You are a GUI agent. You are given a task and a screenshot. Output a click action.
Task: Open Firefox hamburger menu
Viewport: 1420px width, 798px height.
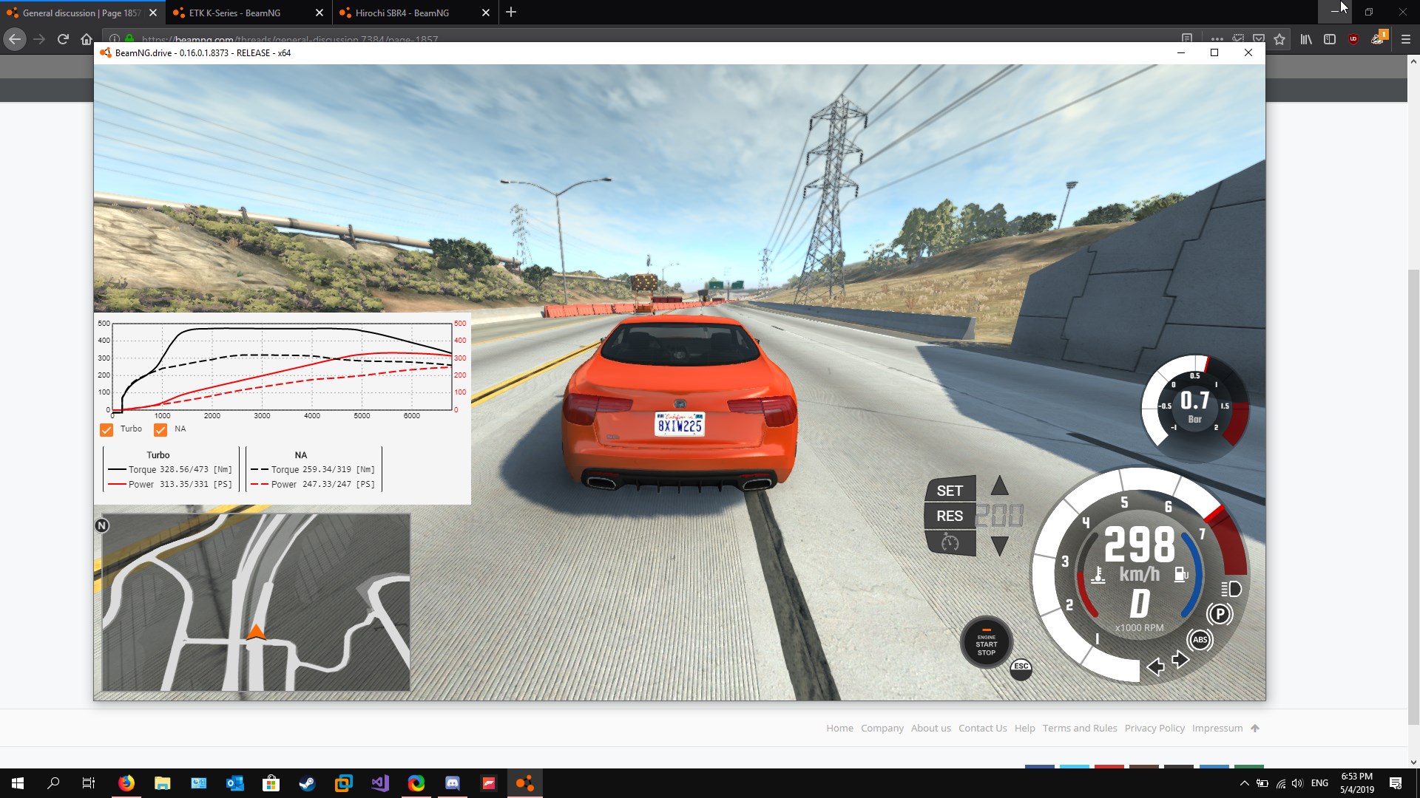1406,39
